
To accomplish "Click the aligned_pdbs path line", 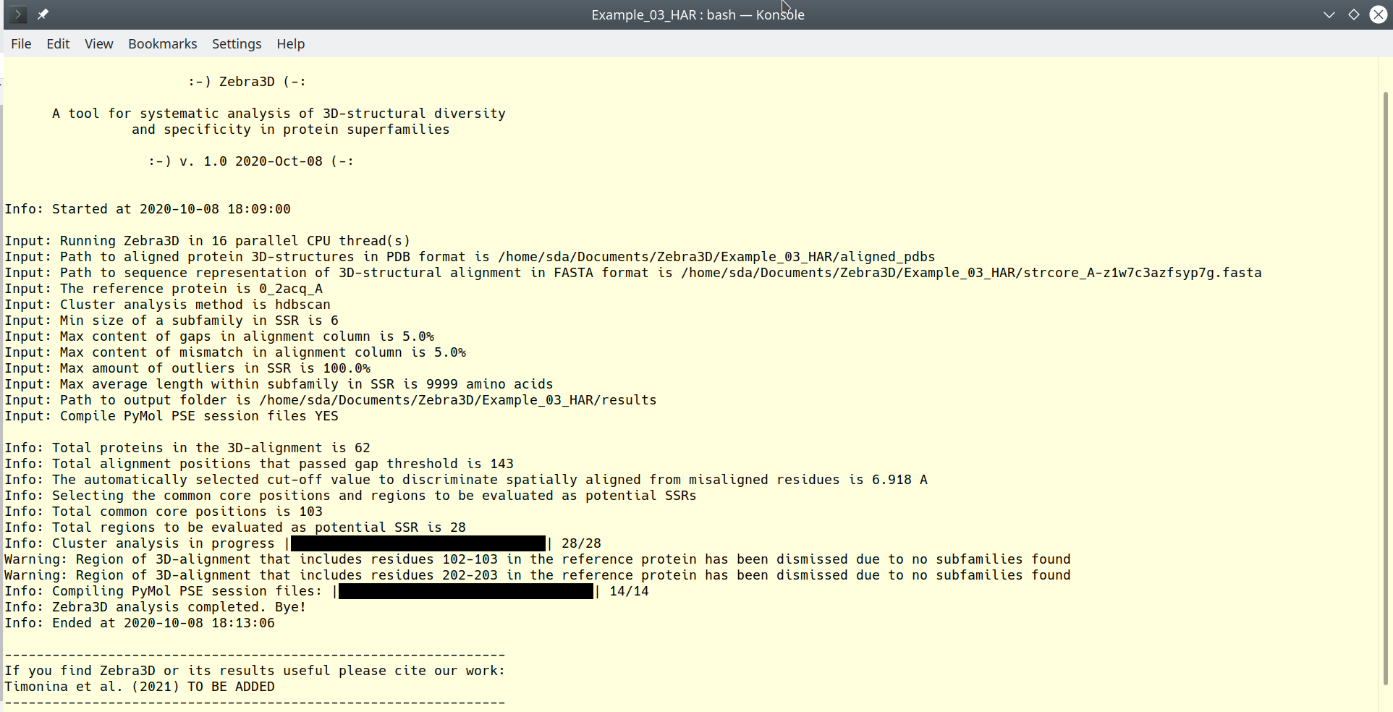I will pos(470,257).
